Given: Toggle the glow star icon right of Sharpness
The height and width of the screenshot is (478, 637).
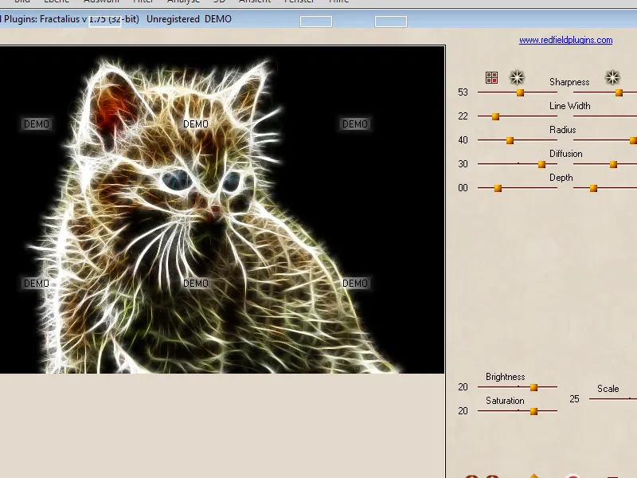Looking at the screenshot, I should point(612,77).
